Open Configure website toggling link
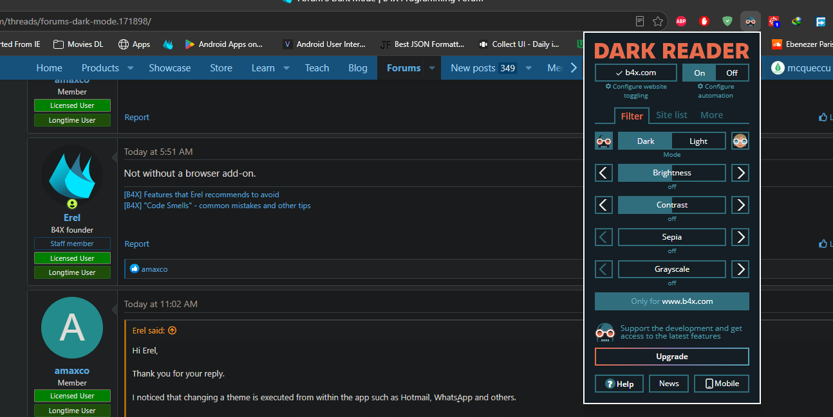This screenshot has width=833, height=417. coord(636,91)
